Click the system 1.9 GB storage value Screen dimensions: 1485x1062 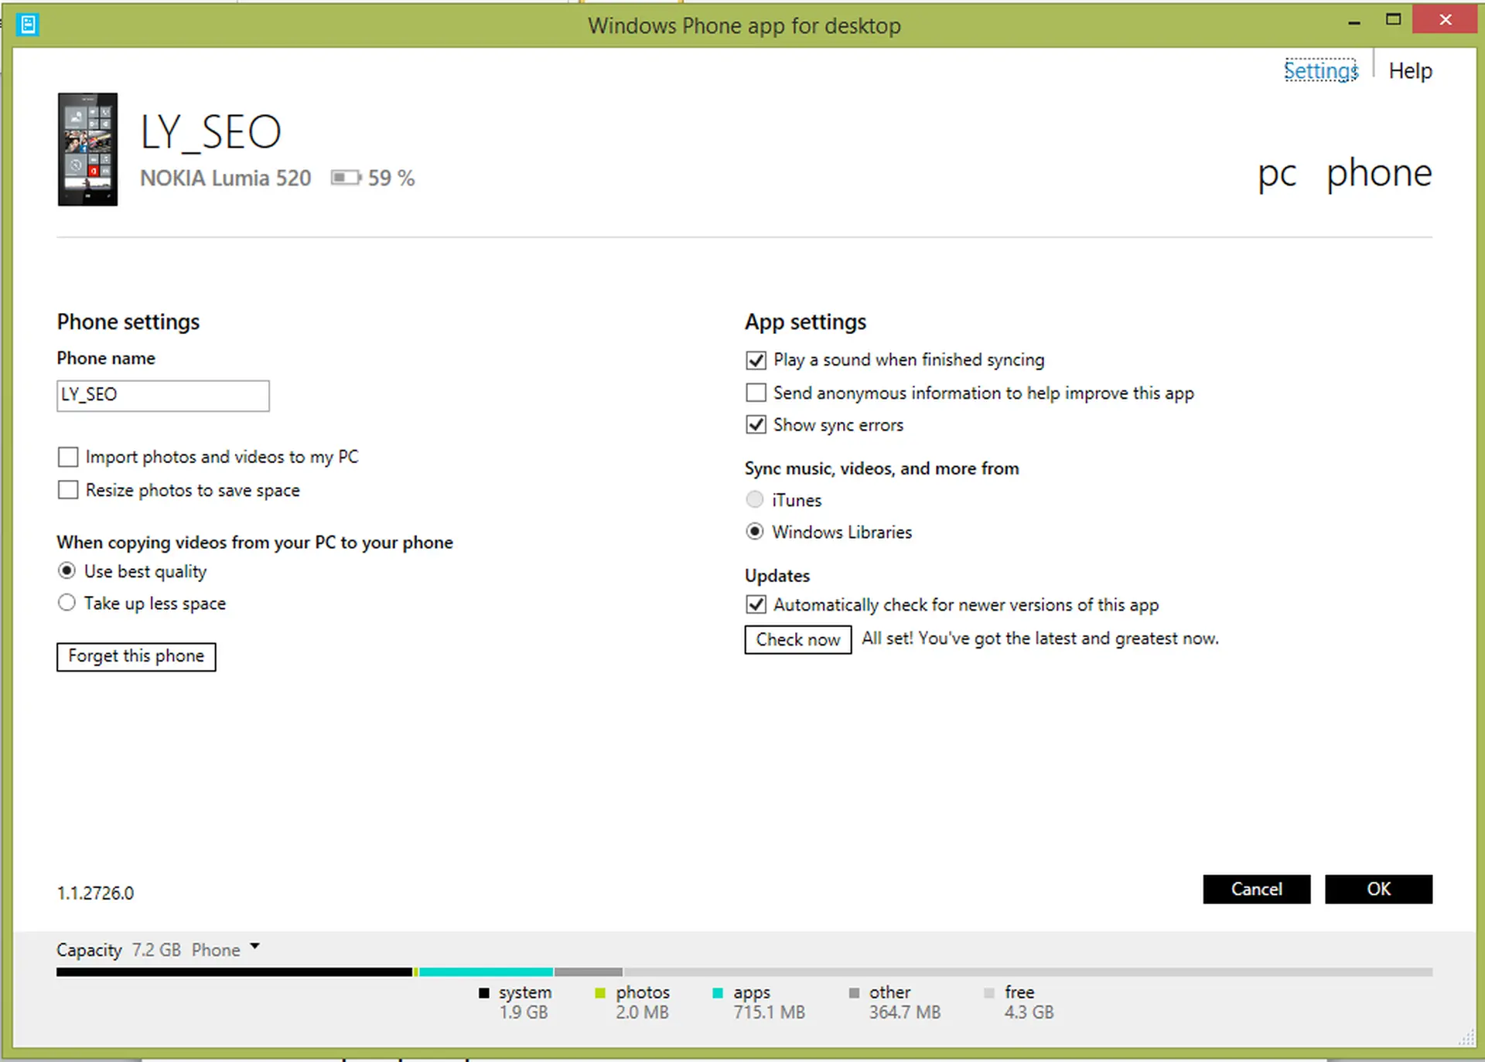(524, 1013)
